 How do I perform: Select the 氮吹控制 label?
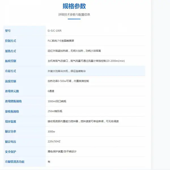coord(10,61)
